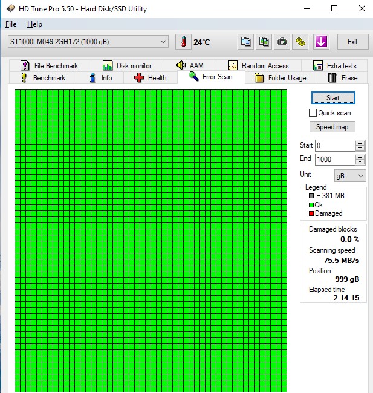373x393 pixels.
Task: Click the Error Scan magnifier icon
Action: point(193,76)
